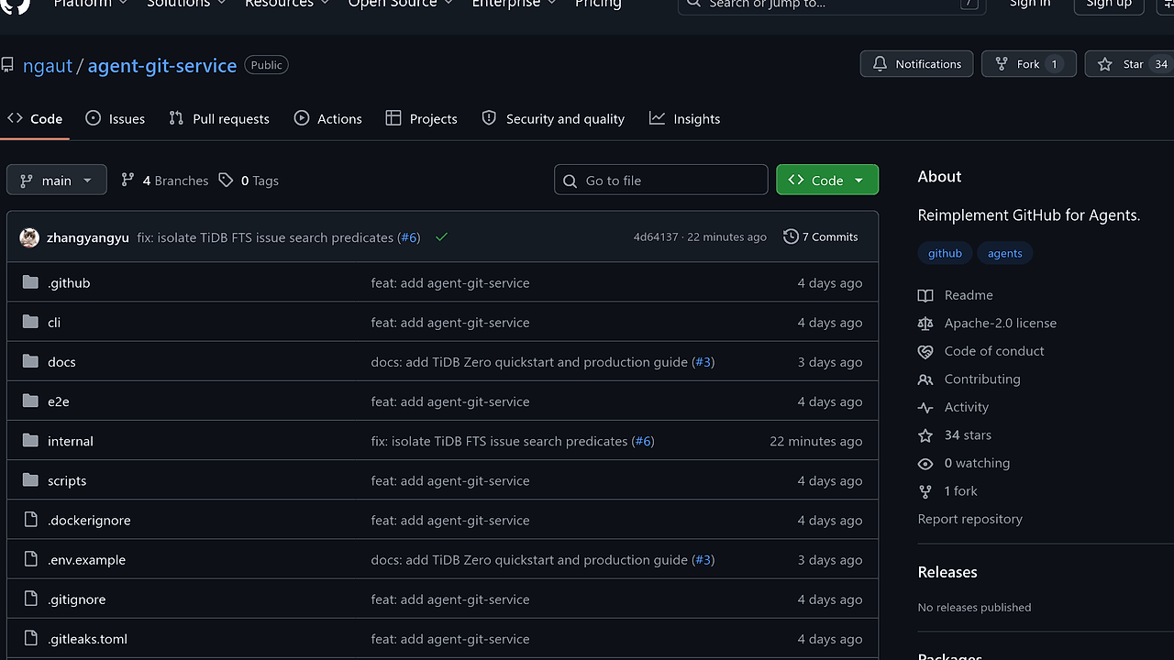Image resolution: width=1174 pixels, height=660 pixels.
Task: Click the fork icon beside 1 fork
Action: 925,491
